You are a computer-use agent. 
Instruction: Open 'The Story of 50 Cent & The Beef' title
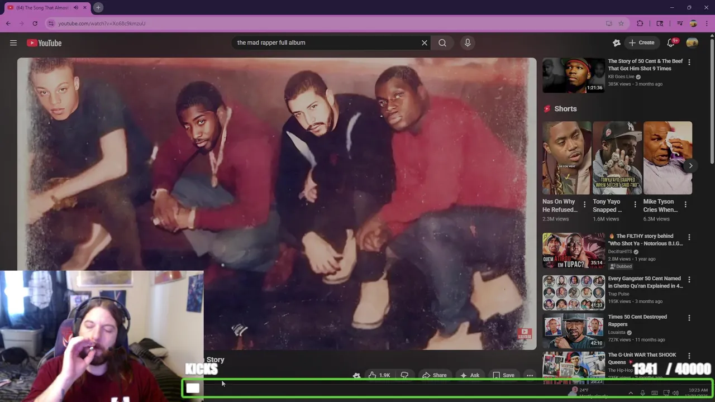point(645,65)
